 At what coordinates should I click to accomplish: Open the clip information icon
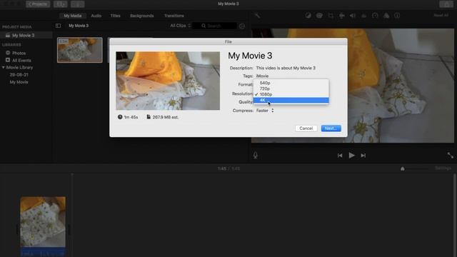[x=397, y=16]
